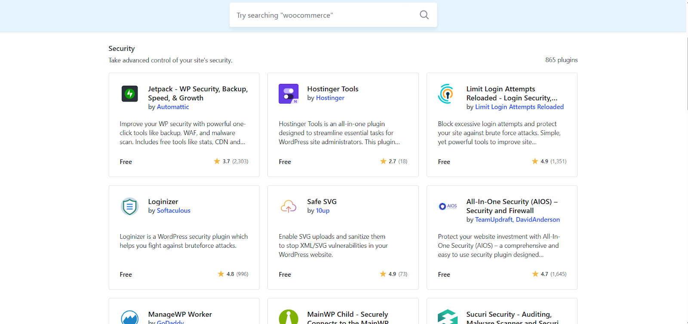The image size is (688, 324).
Task: Visit the Softaculous author link
Action: [x=174, y=211]
